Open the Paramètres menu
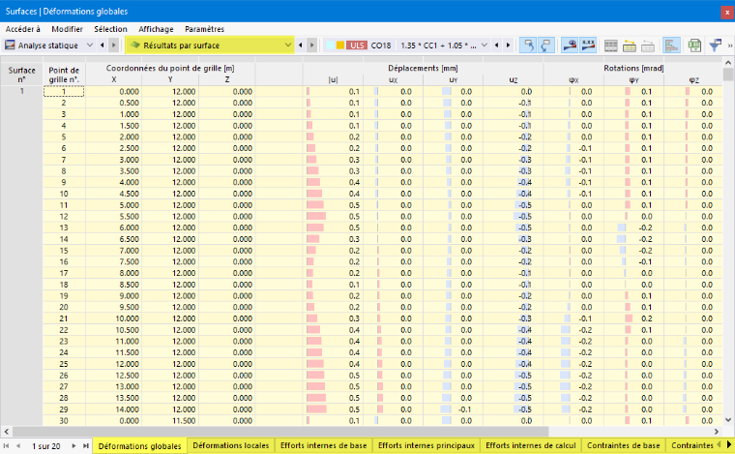This screenshot has width=735, height=454. click(204, 29)
